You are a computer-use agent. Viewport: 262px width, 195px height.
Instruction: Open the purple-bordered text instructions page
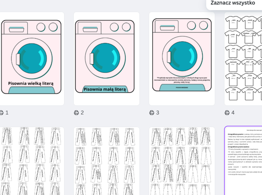tap(244, 161)
